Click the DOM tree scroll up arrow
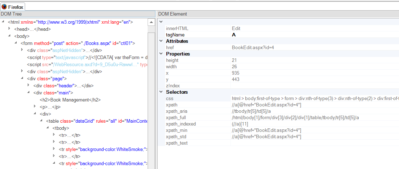Image resolution: width=399 pixels, height=169 pixels. 151,22
